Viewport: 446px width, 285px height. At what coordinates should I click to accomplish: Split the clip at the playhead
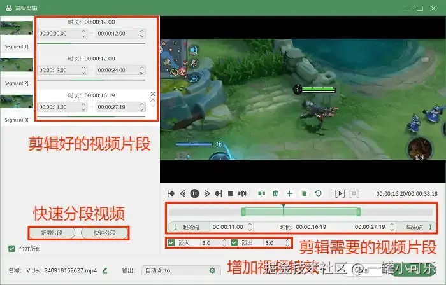pos(262,193)
